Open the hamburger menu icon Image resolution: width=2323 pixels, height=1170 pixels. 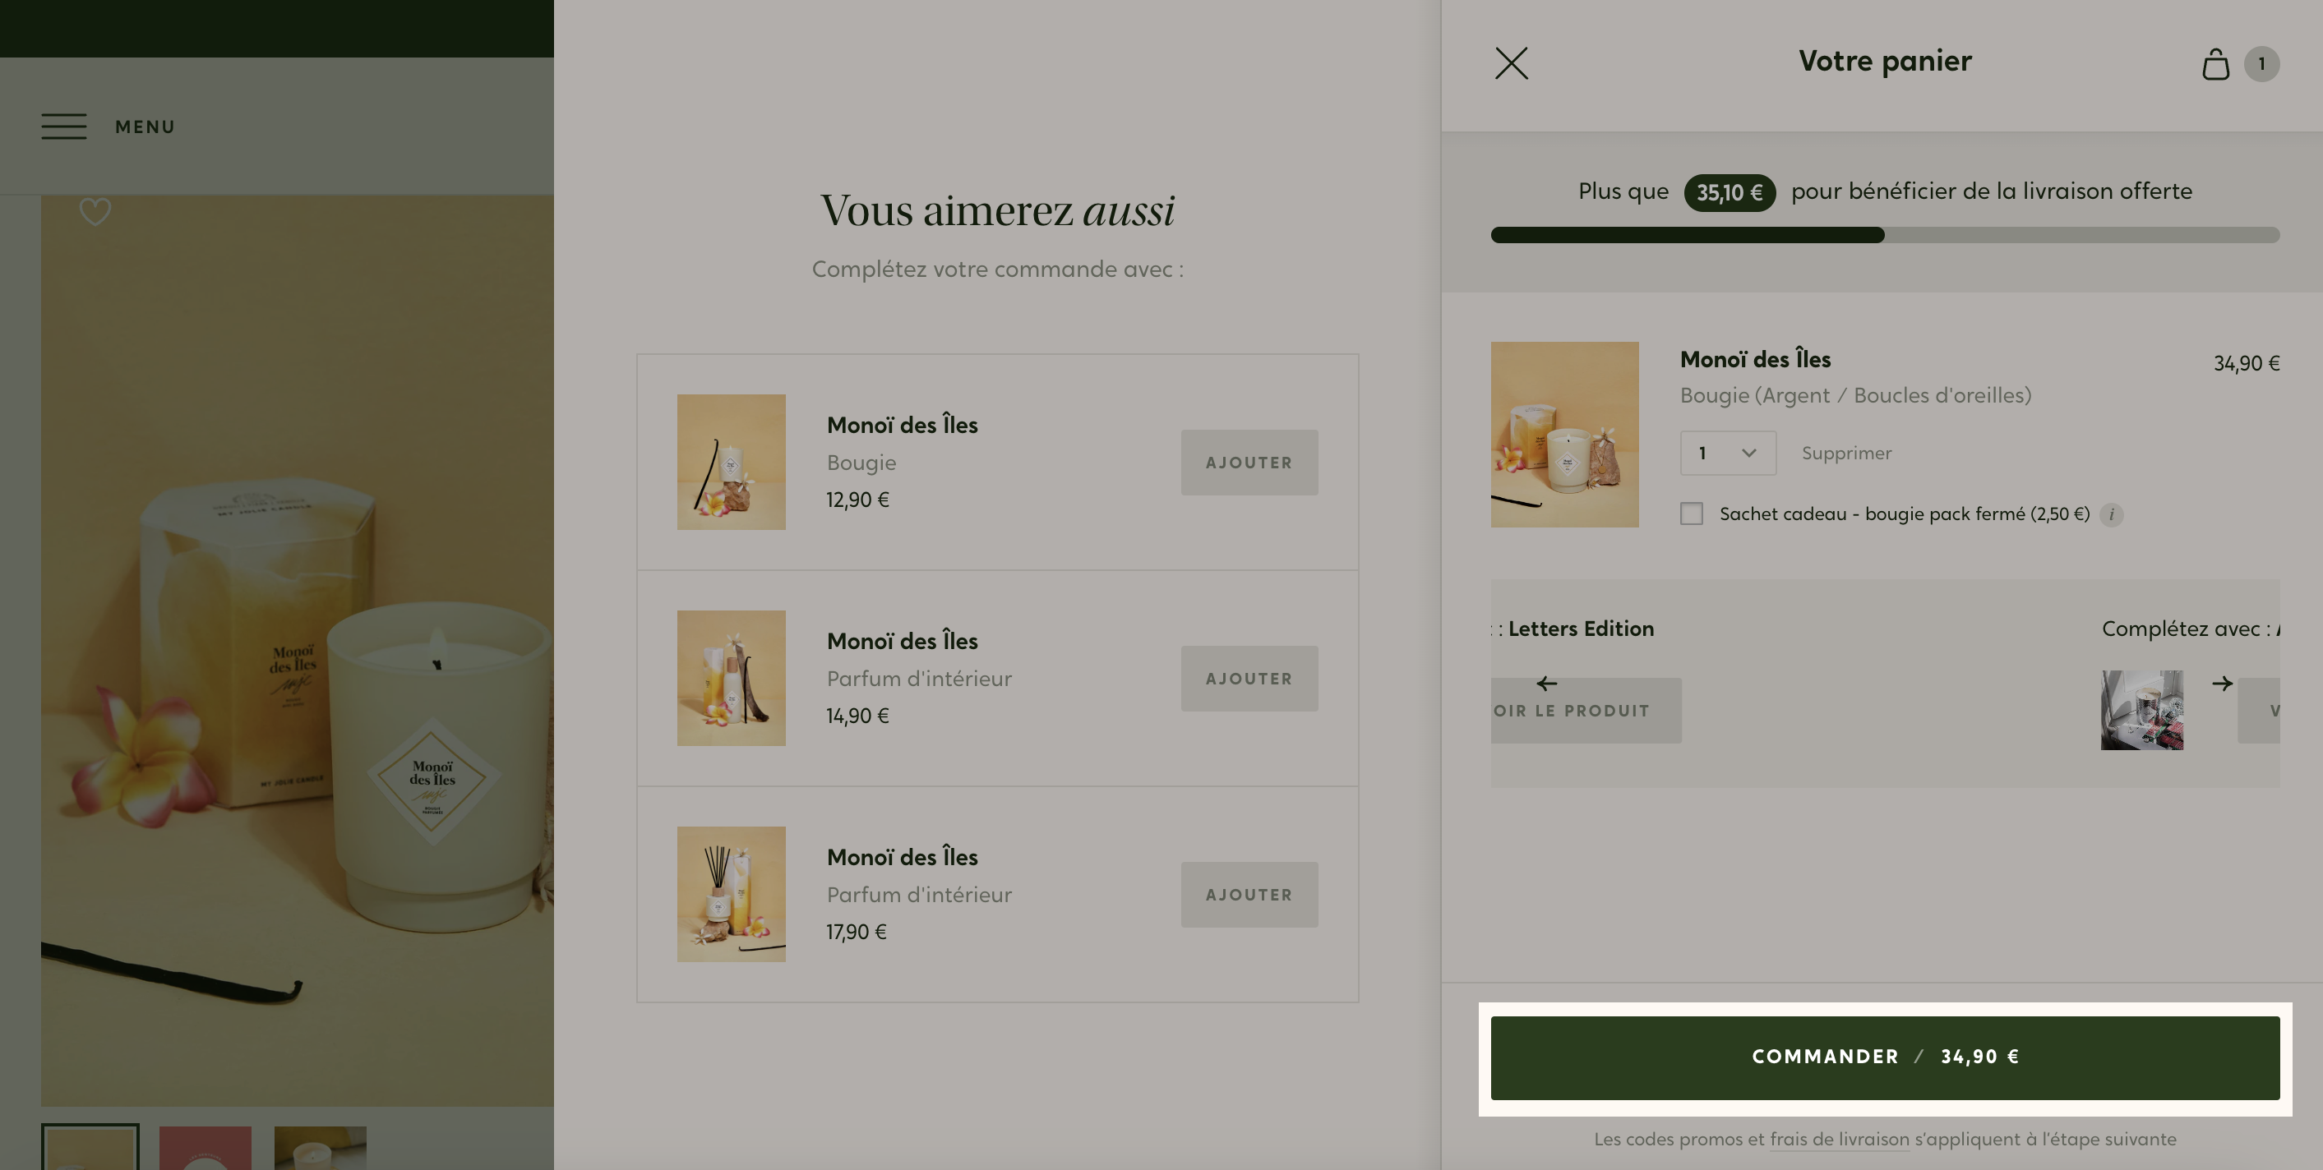pos(64,127)
